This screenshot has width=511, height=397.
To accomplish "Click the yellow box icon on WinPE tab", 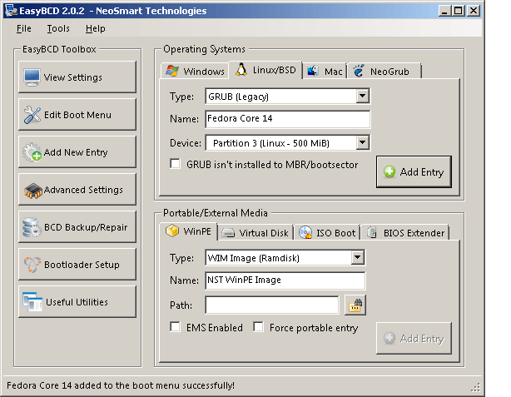I will coord(172,231).
